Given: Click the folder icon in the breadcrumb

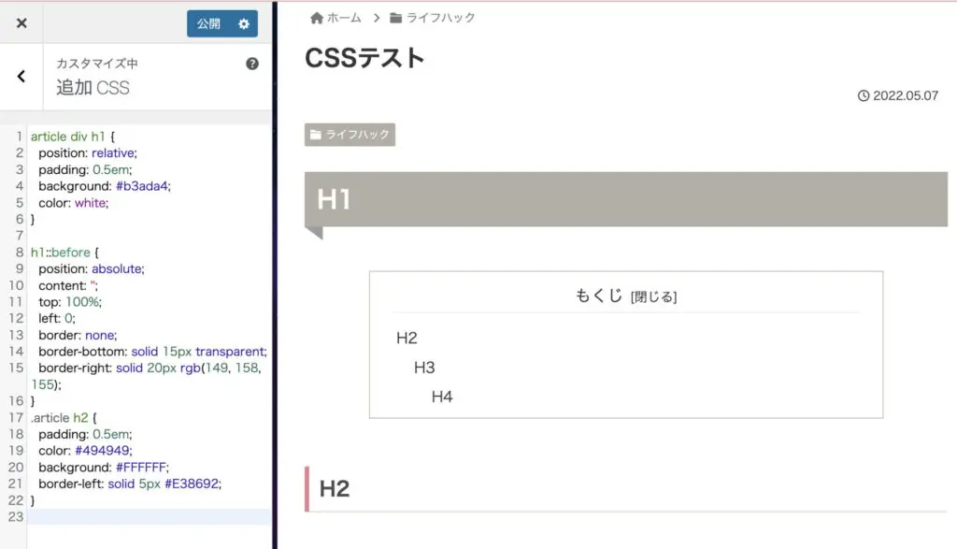Looking at the screenshot, I should (x=395, y=19).
